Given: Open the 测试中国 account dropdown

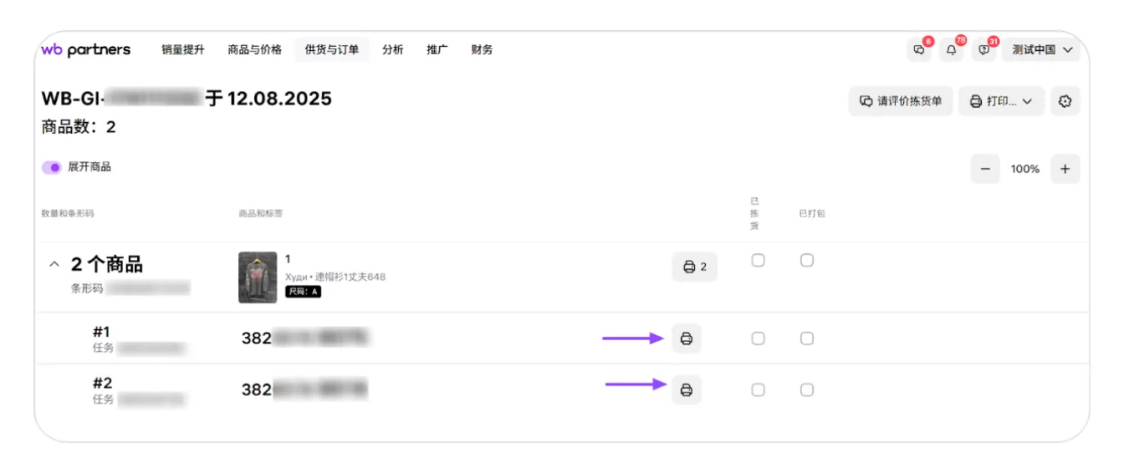Looking at the screenshot, I should [x=1041, y=50].
